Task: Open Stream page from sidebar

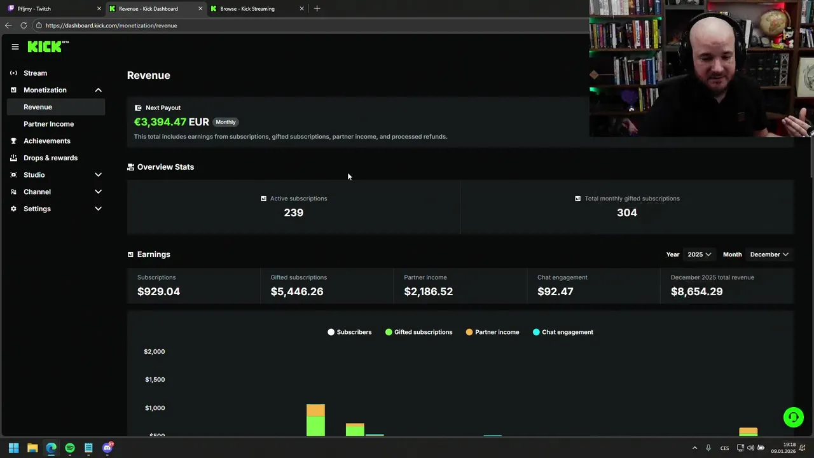Action: tap(35, 73)
